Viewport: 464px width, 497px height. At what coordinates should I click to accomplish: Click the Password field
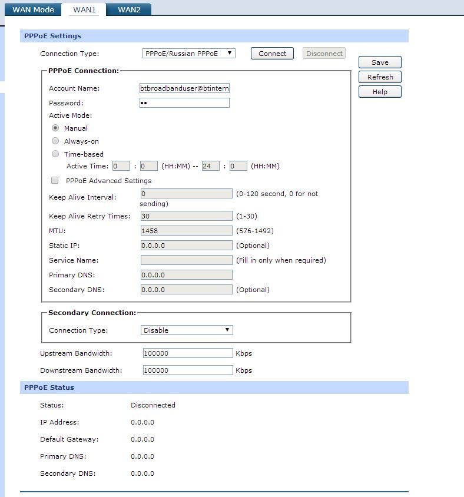(184, 102)
